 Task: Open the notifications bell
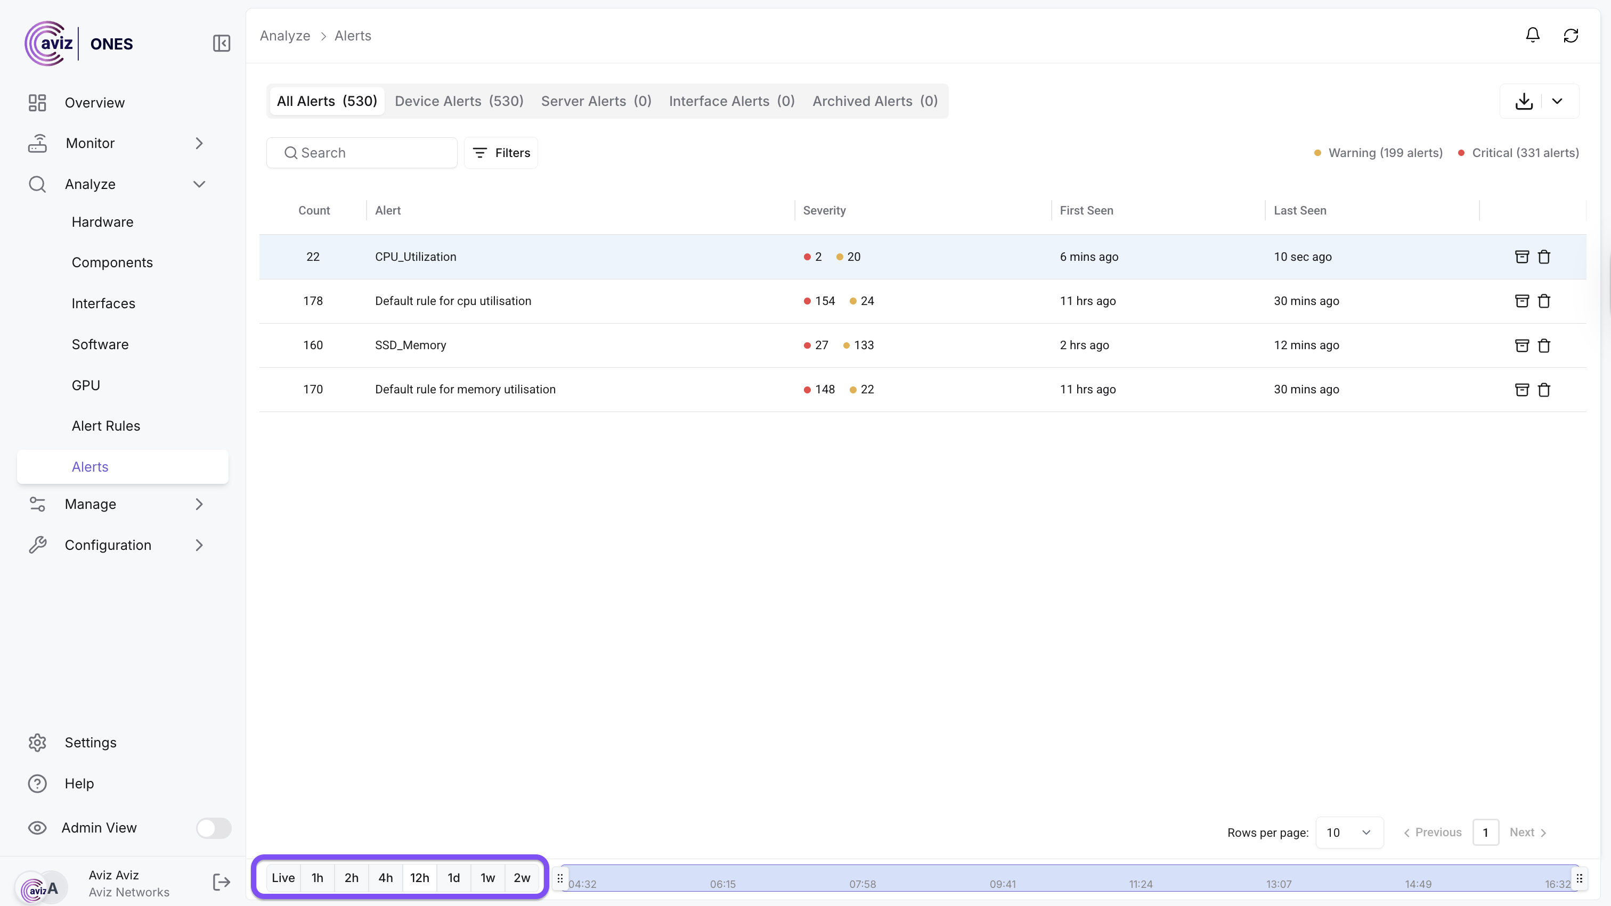[1532, 35]
